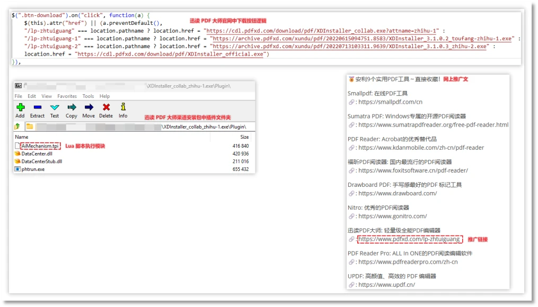Open the XDInstaller_3.1.0.3_zhihu-2.exe URL

350,46
